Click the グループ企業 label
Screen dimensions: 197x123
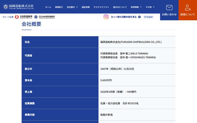point(8,17)
